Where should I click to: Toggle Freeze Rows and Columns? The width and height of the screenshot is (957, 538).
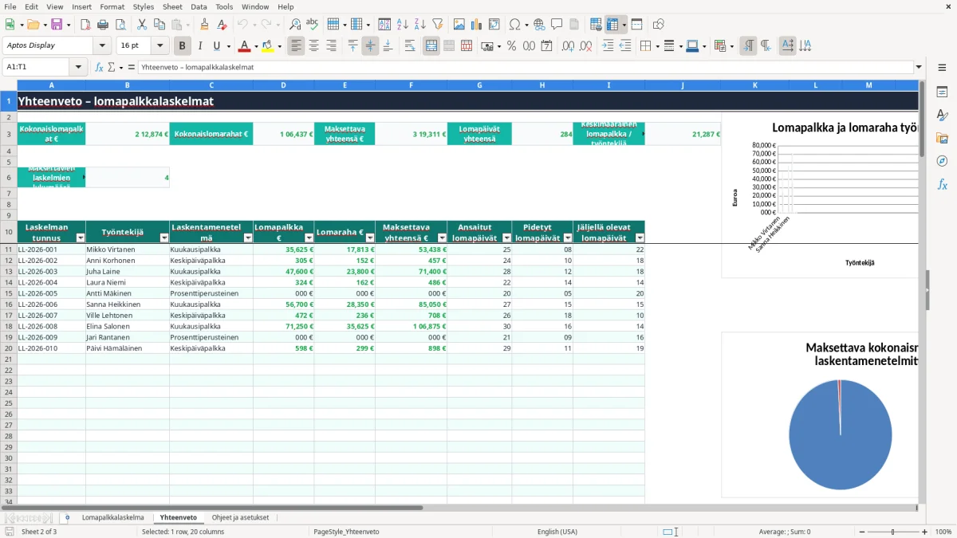tap(612, 25)
